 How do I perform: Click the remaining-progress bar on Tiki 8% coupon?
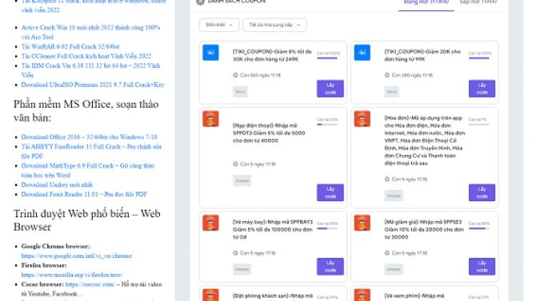(x=327, y=58)
